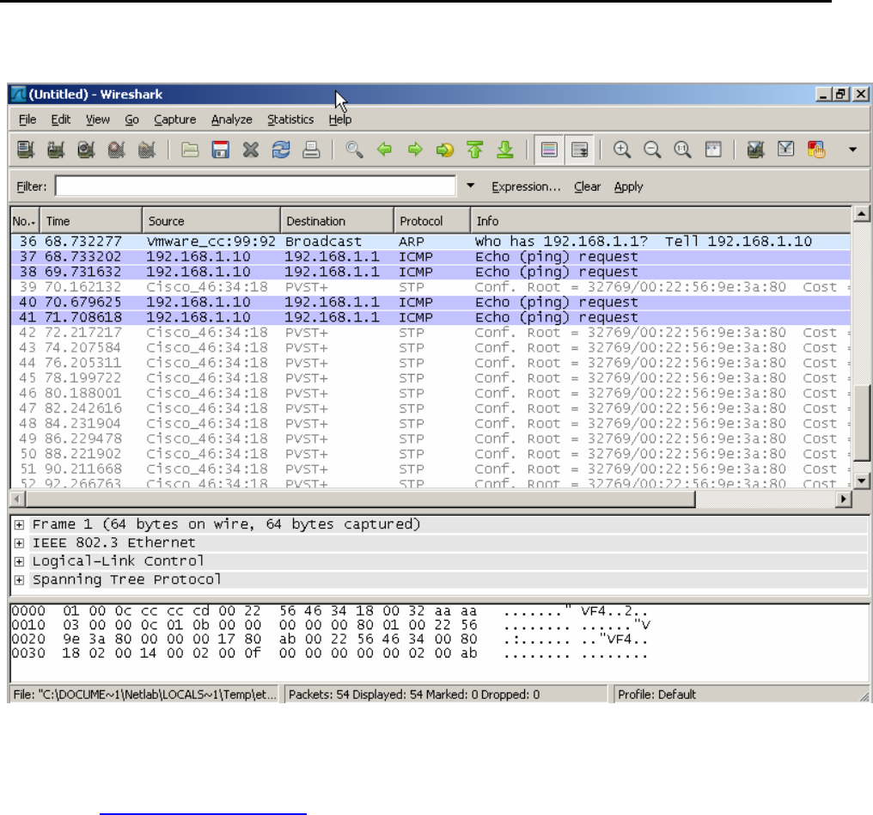
Task: Click Profile: Default in status bar
Action: (x=657, y=695)
